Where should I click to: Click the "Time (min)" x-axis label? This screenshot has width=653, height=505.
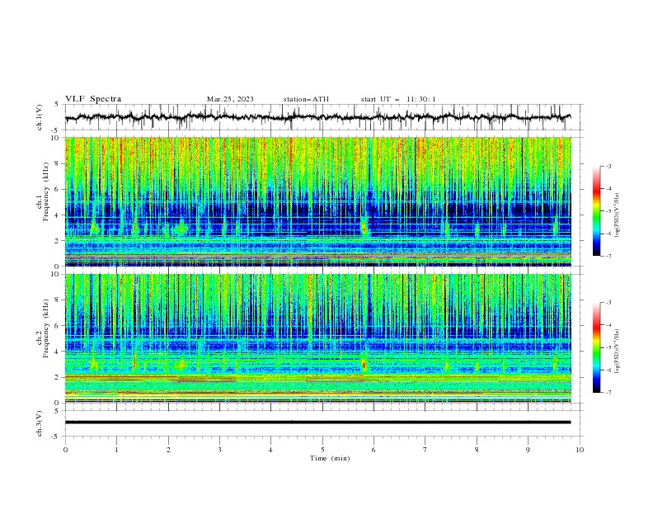(330, 458)
